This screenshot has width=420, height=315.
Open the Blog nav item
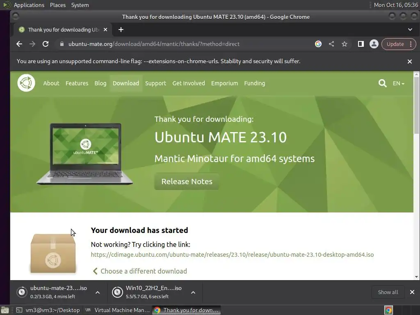100,83
